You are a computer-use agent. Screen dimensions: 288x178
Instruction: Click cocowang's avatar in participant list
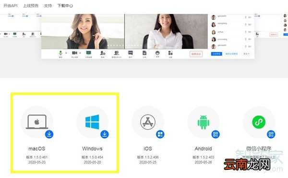point(214,39)
